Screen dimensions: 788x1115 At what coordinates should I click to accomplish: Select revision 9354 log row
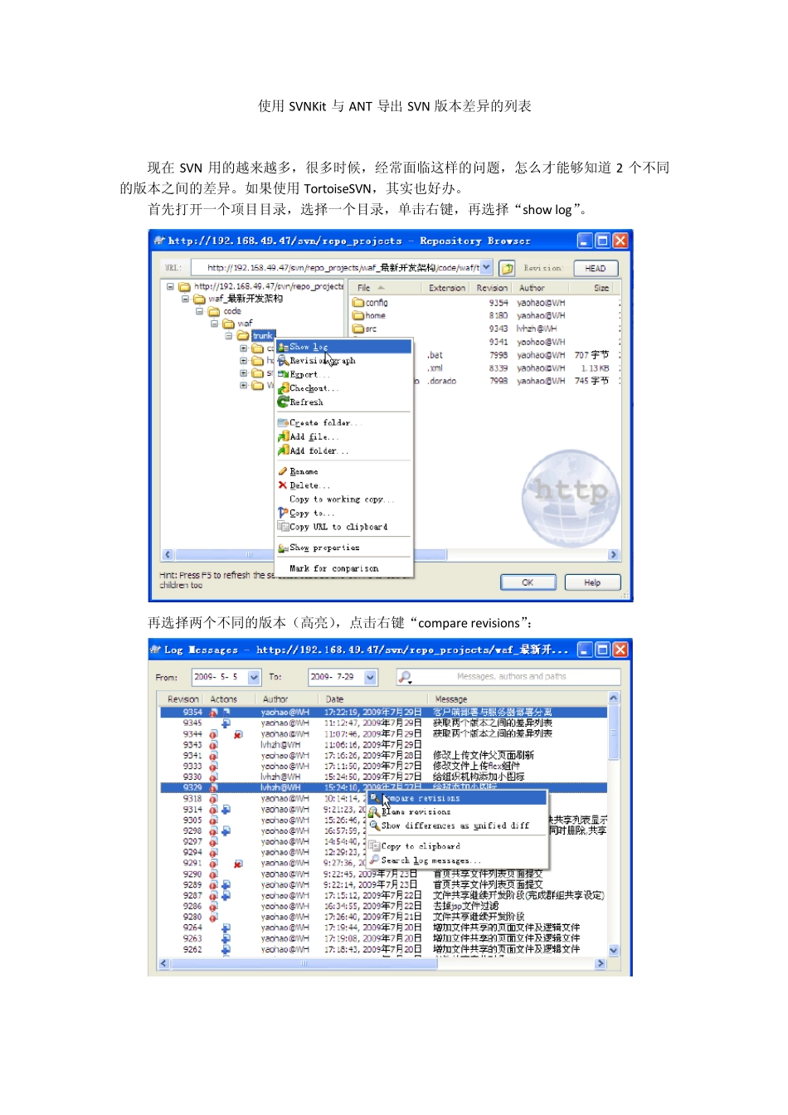coord(384,712)
